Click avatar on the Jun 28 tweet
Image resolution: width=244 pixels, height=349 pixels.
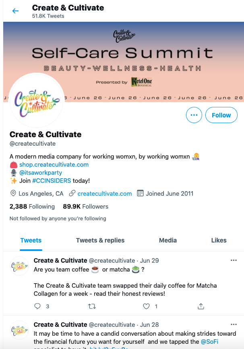click(19, 330)
